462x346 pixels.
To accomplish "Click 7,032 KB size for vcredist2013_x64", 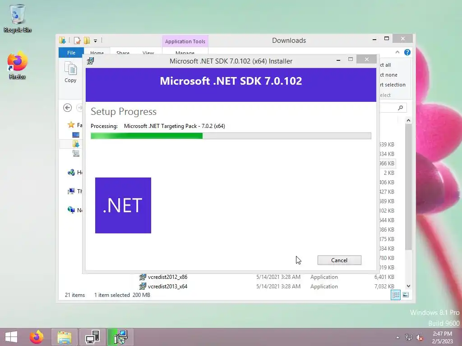I will click(x=384, y=286).
